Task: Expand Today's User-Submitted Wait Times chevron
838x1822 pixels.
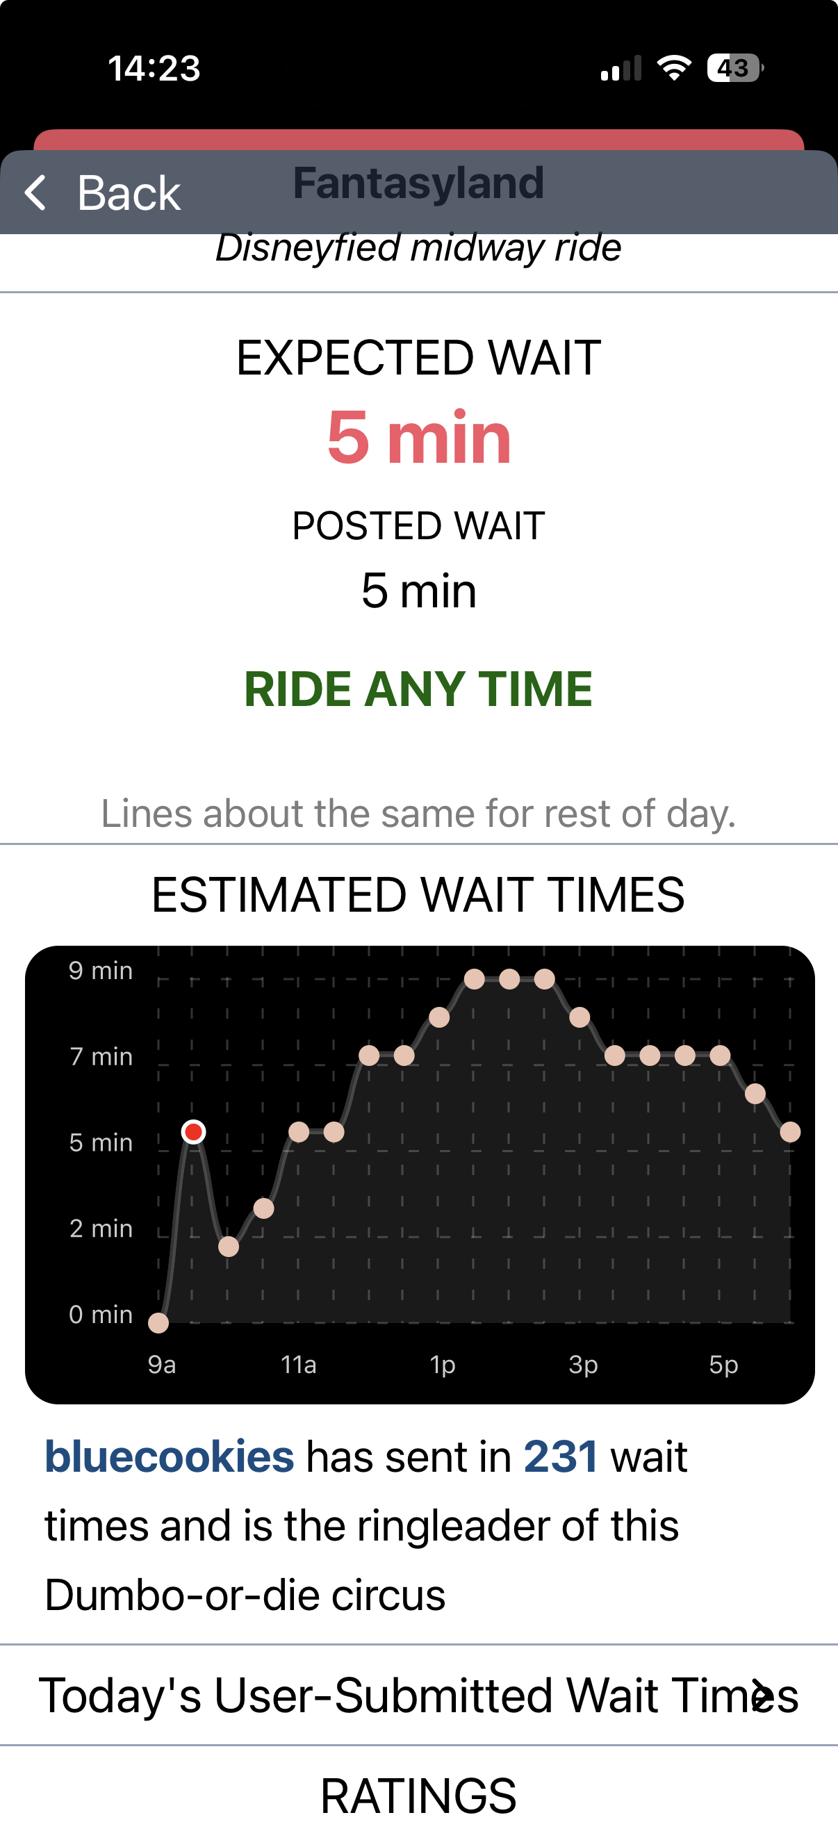Action: 759,1696
